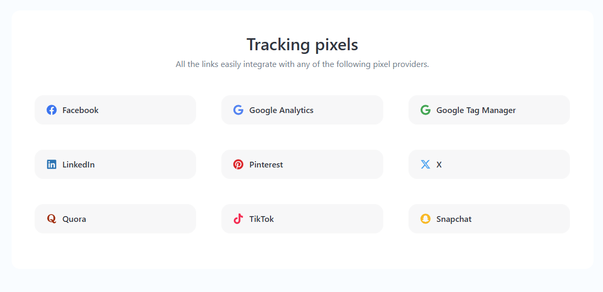Click the red Pinterest logo icon
The height and width of the screenshot is (292, 603).
pos(238,164)
